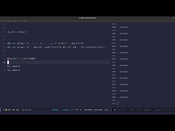Click the s1.amp=1 line
The width and height of the screenshot is (175, 131).
[14, 70]
